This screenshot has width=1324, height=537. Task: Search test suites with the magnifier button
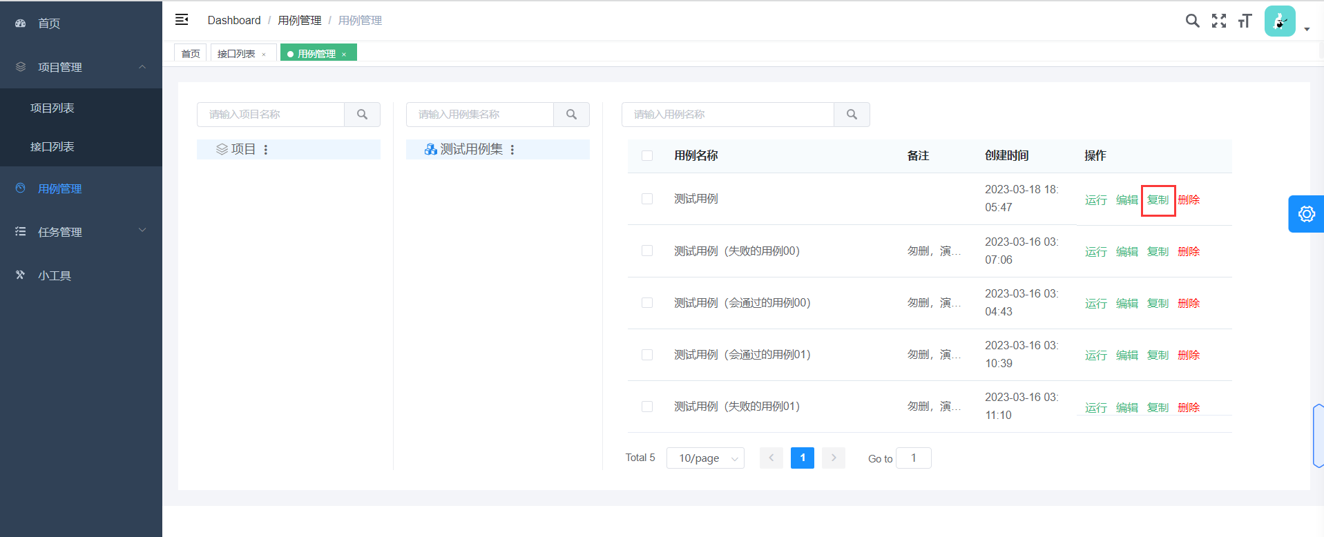pos(571,115)
